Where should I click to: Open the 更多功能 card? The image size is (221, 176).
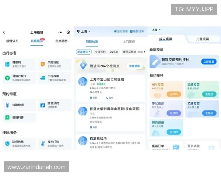coord(202,146)
